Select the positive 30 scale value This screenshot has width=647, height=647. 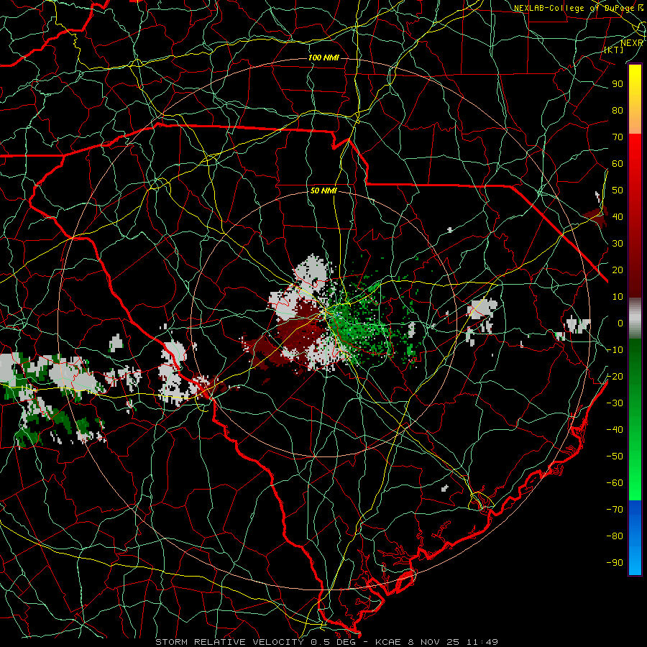click(x=618, y=244)
